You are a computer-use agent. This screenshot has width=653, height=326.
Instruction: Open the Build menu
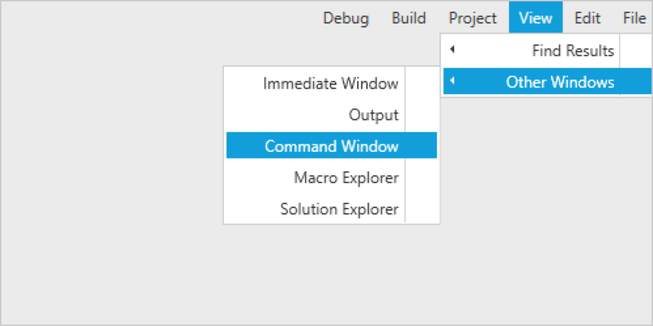click(x=409, y=18)
